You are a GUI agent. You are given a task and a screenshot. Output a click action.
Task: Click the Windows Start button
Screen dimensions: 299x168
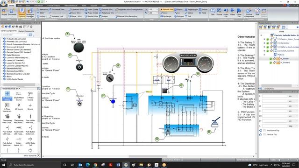pos(4,165)
